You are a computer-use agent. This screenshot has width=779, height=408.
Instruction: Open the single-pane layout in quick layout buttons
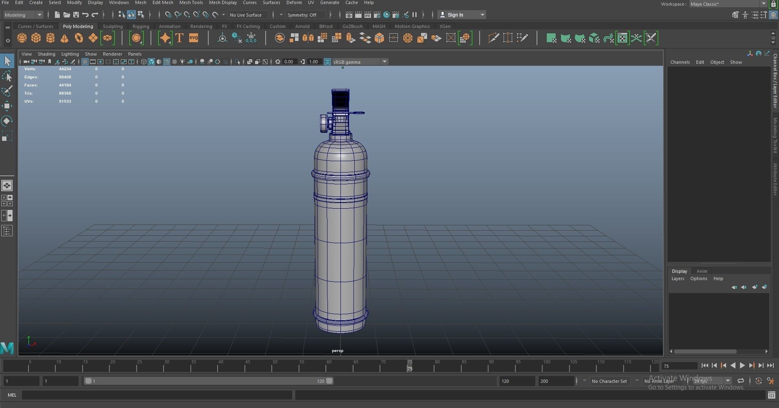[7, 186]
